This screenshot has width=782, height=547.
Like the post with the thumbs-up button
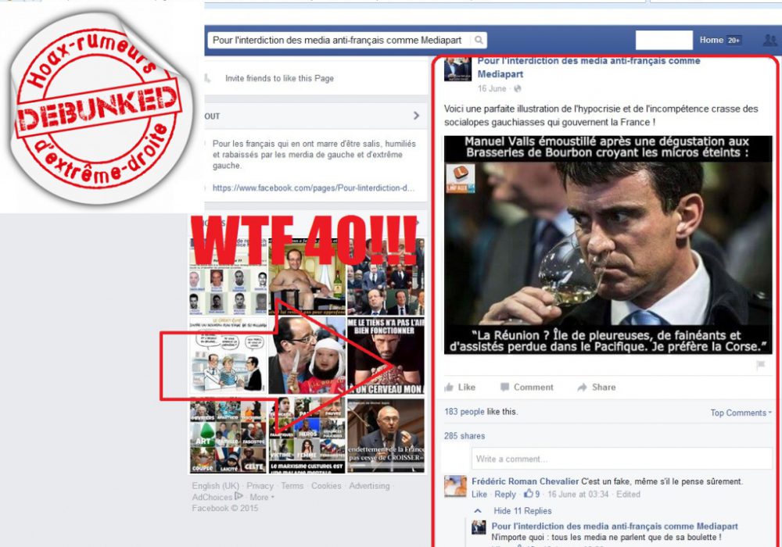tap(460, 387)
